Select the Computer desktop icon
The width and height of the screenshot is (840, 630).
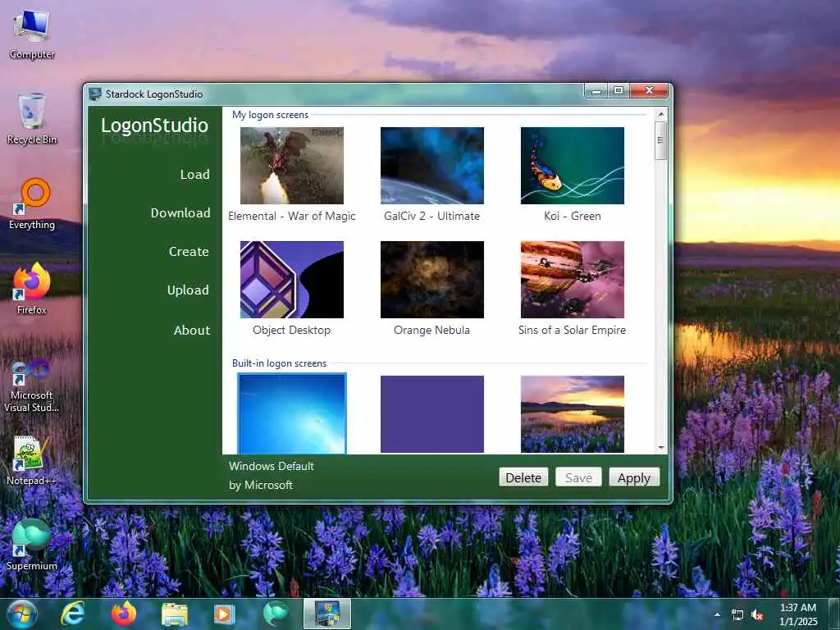click(32, 34)
